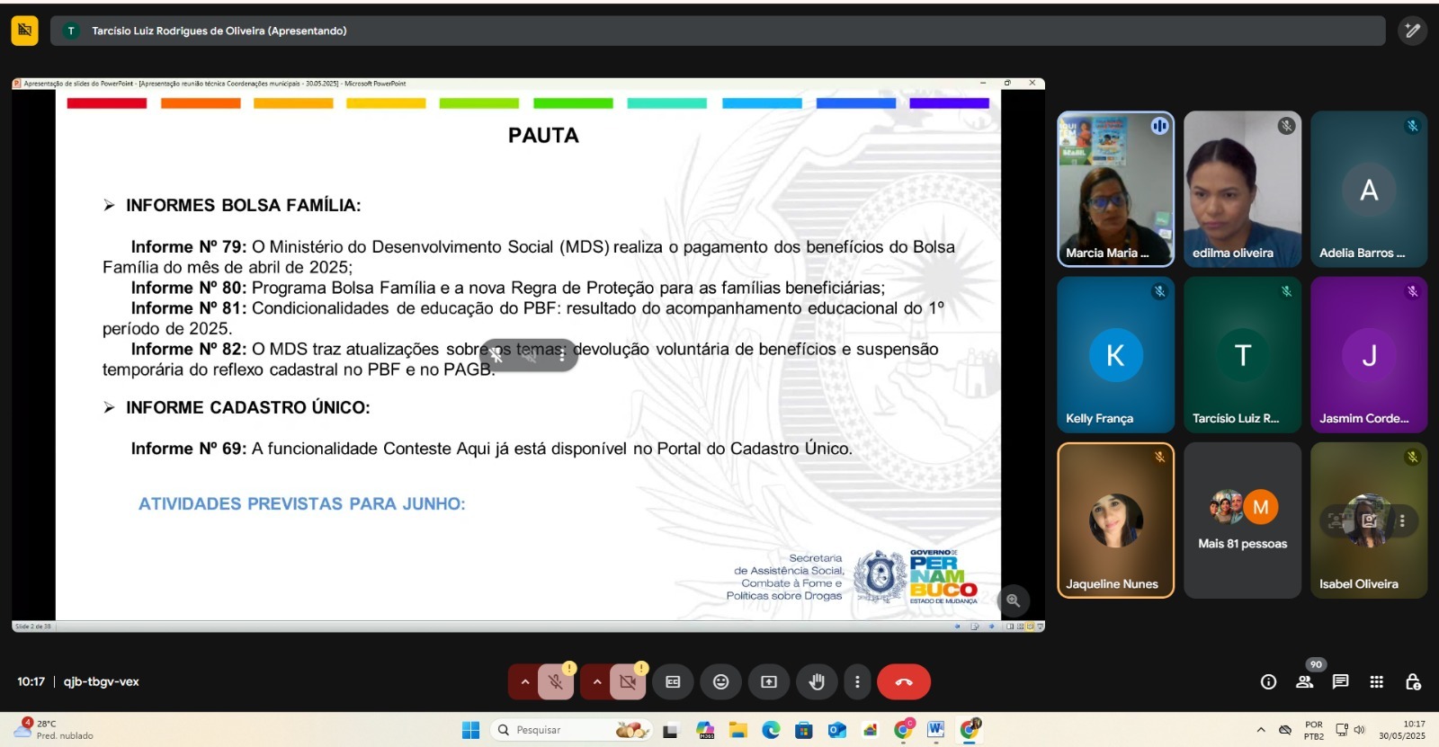Expand the microphone audio settings arrow
The height and width of the screenshot is (747, 1439).
coord(525,682)
